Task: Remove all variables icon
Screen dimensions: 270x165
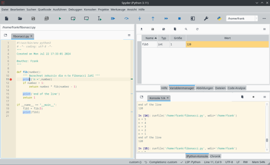Action: coord(175,29)
